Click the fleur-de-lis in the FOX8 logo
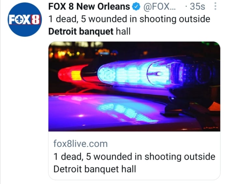The image size is (228, 184). point(19,20)
